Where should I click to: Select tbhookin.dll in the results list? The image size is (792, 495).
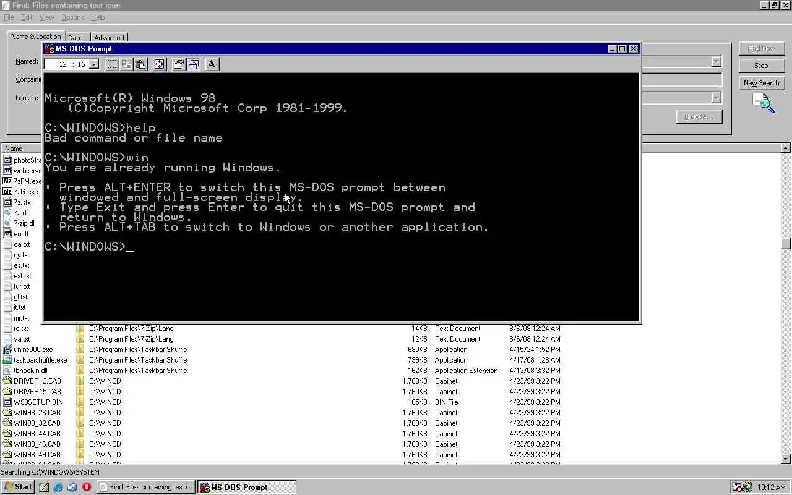(25, 371)
